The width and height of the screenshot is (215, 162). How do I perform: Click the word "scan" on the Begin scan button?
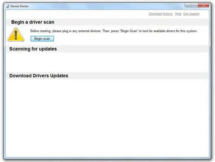(x=46, y=39)
